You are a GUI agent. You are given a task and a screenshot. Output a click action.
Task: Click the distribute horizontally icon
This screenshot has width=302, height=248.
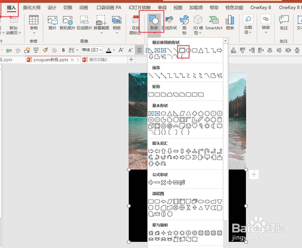[288, 50]
